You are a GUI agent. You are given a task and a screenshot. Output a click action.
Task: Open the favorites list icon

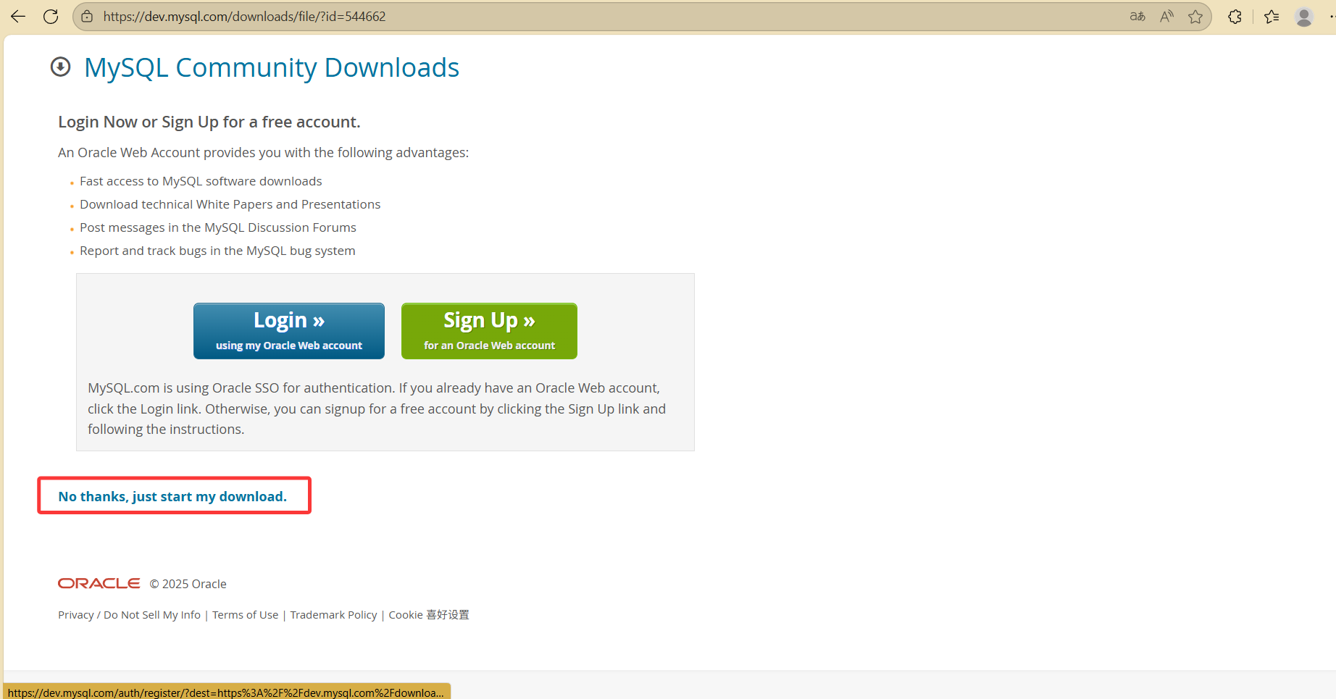(x=1272, y=17)
